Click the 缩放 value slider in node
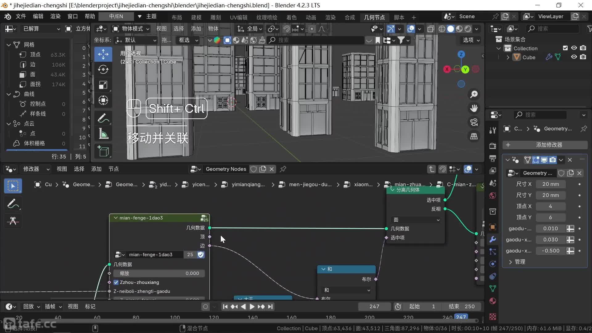 [x=159, y=273]
